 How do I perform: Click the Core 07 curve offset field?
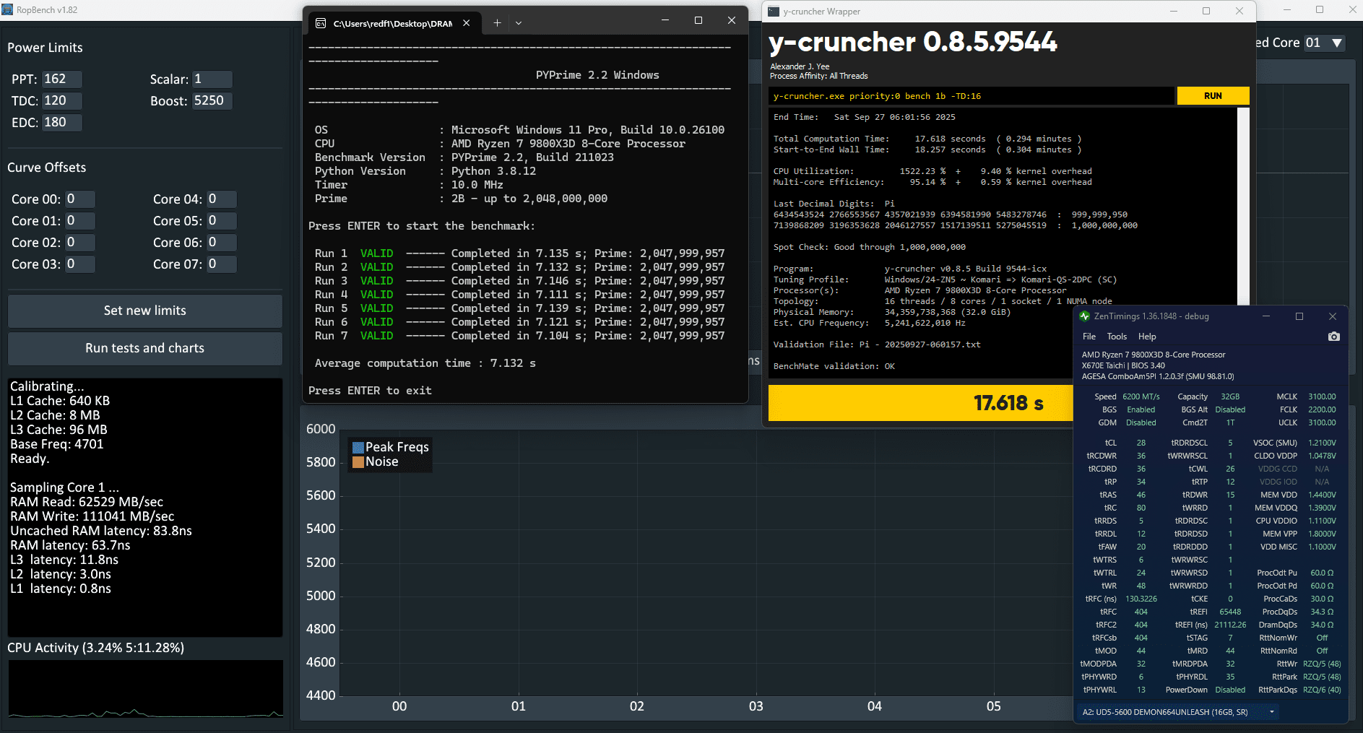[x=221, y=264]
